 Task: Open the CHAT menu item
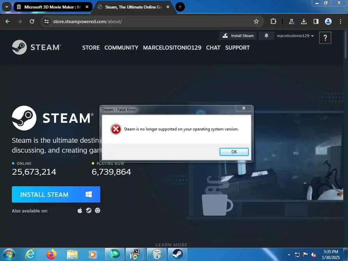(213, 48)
